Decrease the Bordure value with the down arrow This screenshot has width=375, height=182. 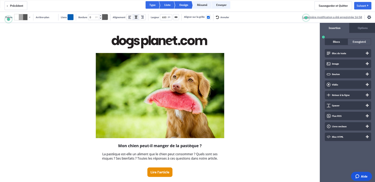(100, 19)
